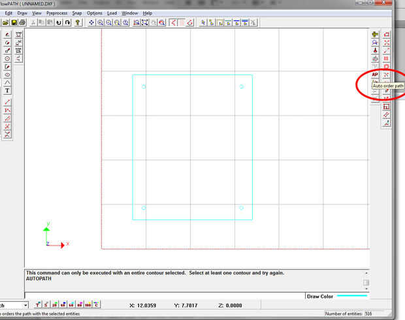Click the message log scroll up arrow
The image size is (405, 320).
pyautogui.click(x=366, y=273)
